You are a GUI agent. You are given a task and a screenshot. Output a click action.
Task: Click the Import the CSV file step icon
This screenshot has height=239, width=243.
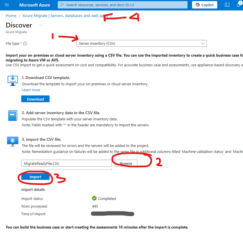[13, 142]
